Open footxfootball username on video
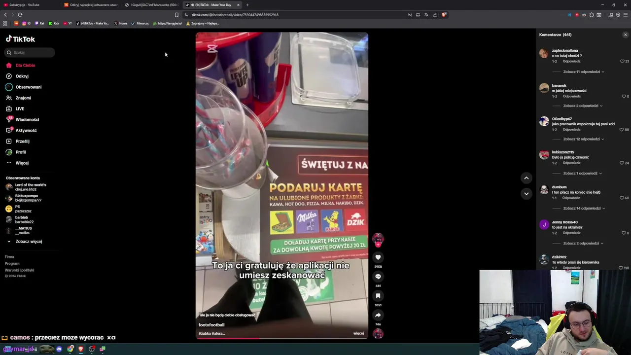Viewport: 631px width, 355px height. tap(211, 325)
